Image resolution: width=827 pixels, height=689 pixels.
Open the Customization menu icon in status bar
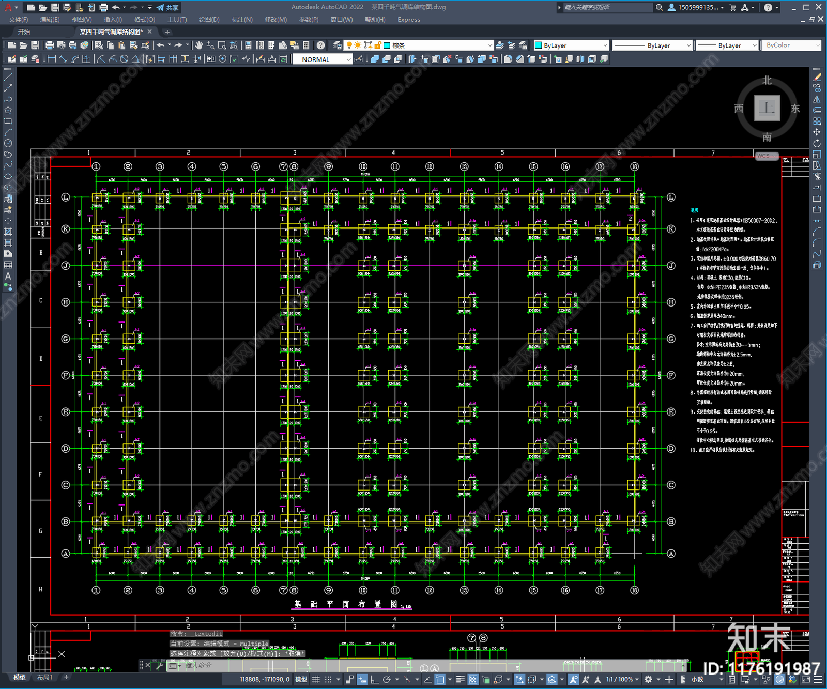tap(818, 679)
